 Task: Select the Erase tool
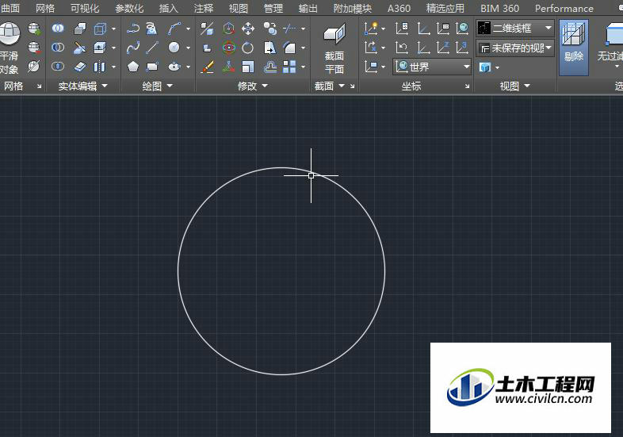click(207, 67)
